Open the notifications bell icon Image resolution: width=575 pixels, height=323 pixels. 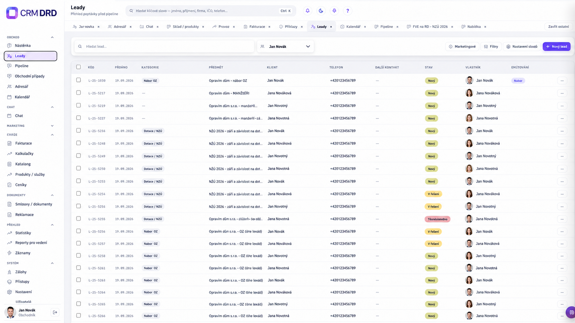tap(307, 11)
